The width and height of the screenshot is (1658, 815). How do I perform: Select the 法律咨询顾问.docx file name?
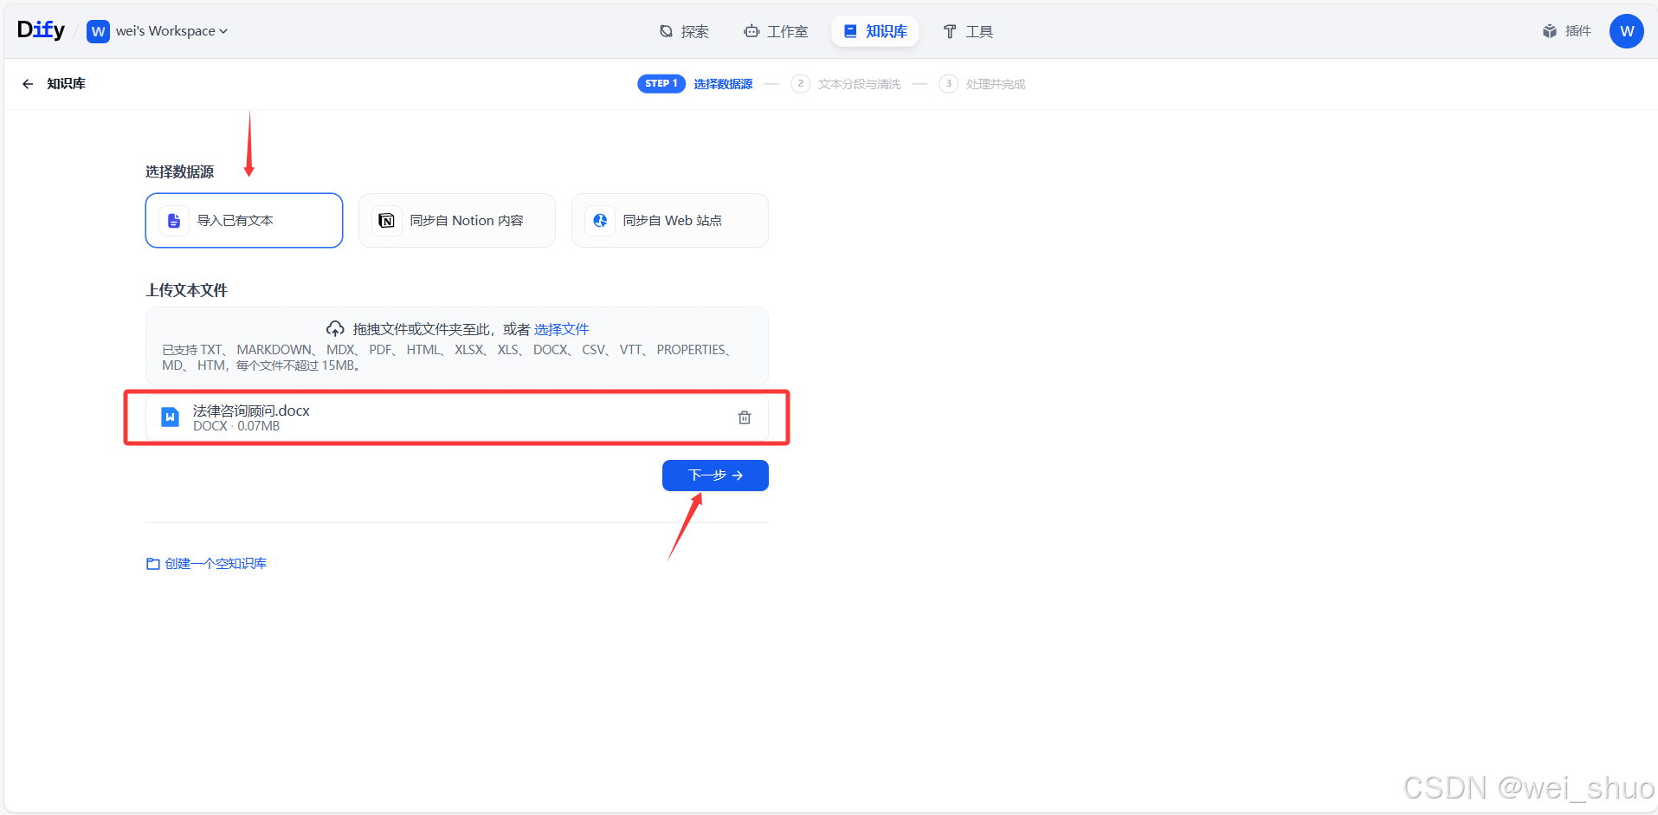coord(251,411)
